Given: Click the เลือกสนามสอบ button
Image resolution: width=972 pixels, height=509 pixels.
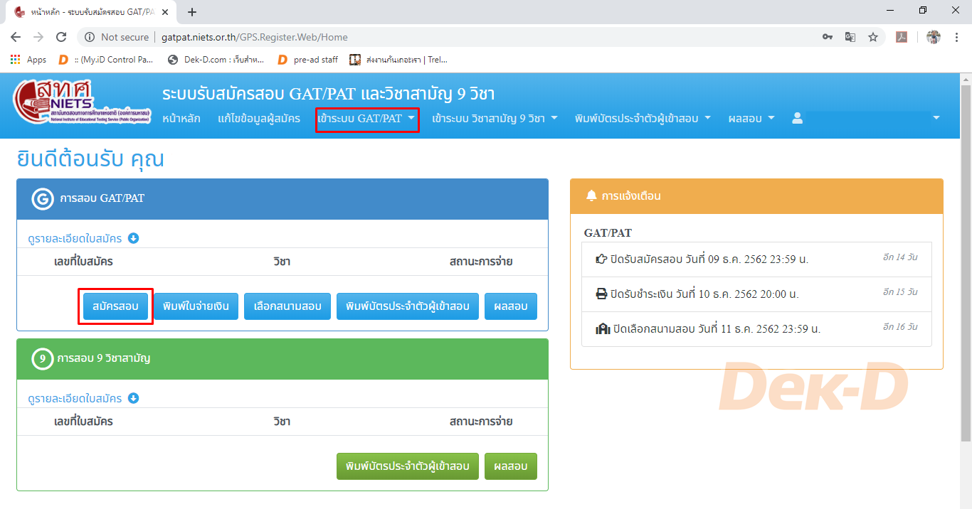Looking at the screenshot, I should point(287,306).
